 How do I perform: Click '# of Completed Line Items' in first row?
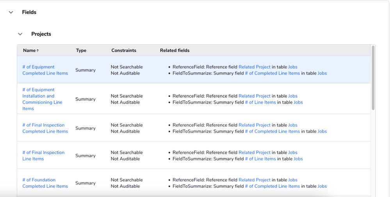pyautogui.click(x=272, y=73)
